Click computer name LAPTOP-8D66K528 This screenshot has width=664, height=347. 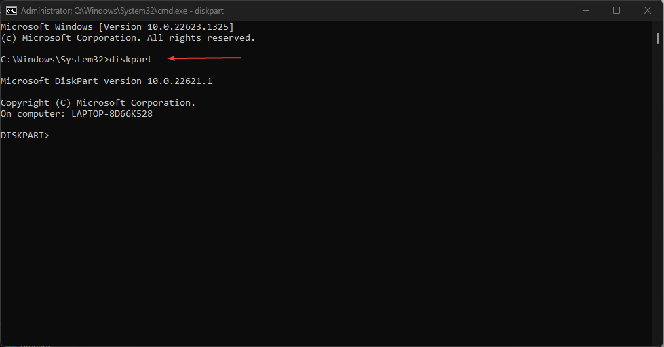111,114
